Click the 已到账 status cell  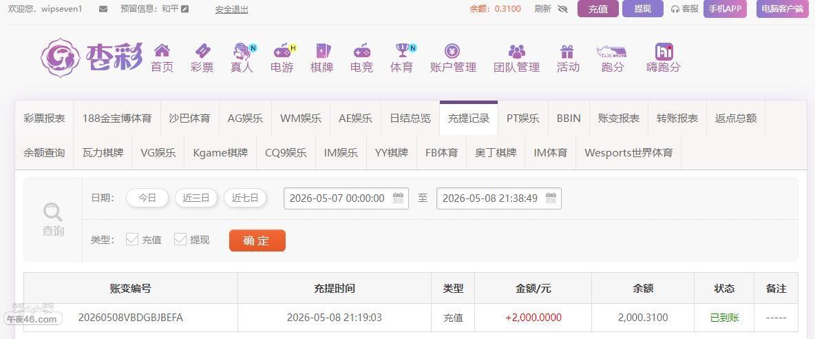coord(725,318)
